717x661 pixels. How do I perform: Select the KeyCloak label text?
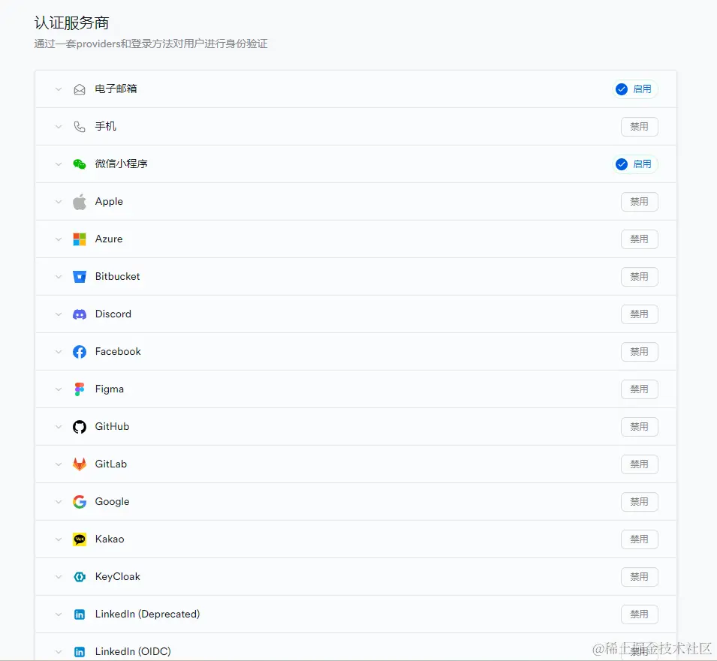tap(118, 576)
